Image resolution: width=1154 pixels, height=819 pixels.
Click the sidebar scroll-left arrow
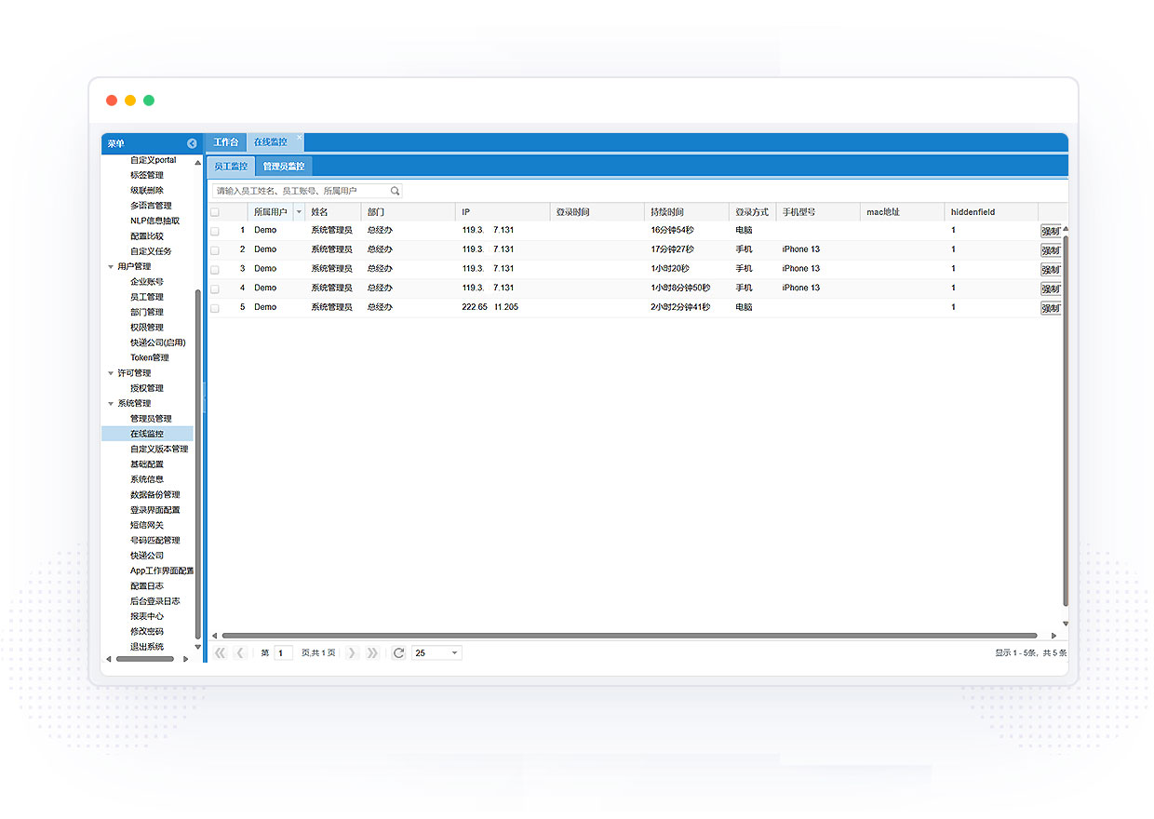click(109, 659)
